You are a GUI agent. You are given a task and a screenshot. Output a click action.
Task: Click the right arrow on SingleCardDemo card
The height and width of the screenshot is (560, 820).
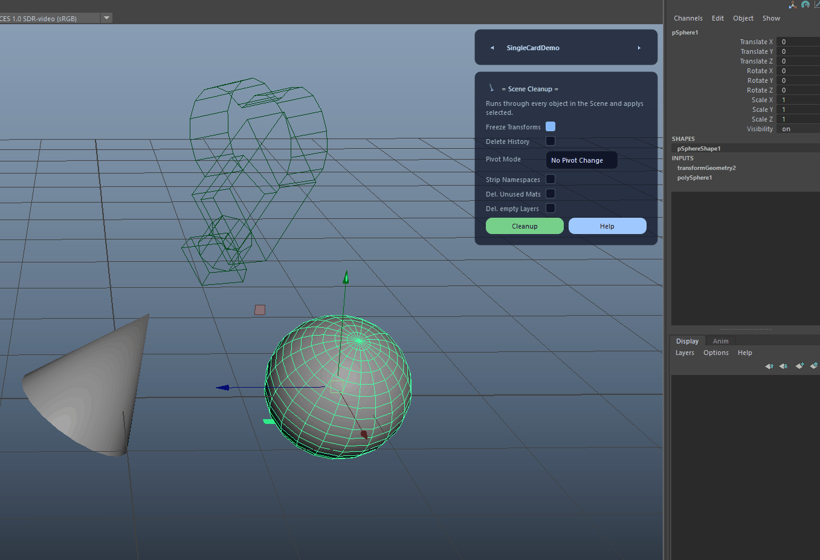coord(639,48)
